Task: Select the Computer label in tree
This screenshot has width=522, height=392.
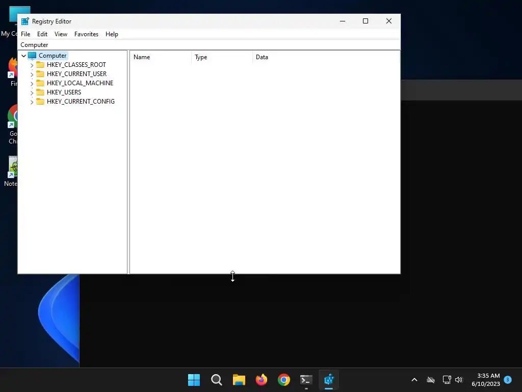Action: tap(53, 56)
